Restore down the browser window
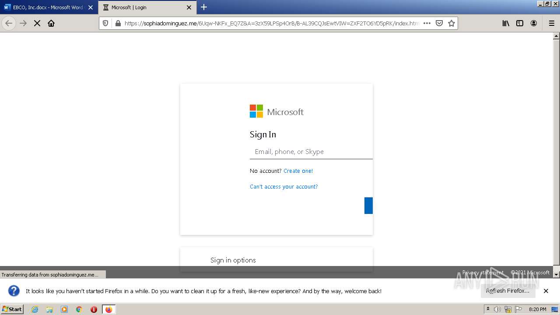560x315 pixels. [x=547, y=3]
